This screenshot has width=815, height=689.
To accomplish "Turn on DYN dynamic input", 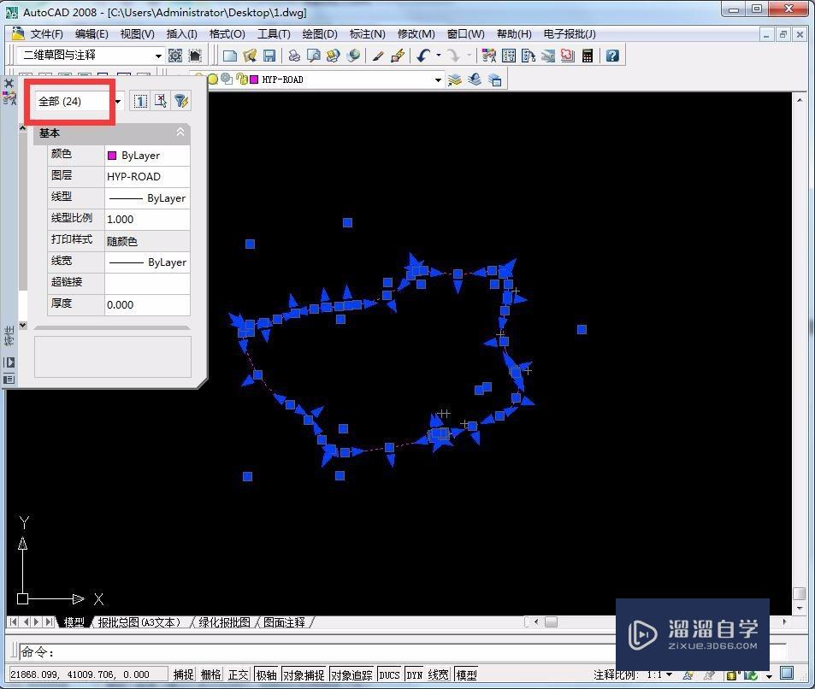I will tap(414, 674).
